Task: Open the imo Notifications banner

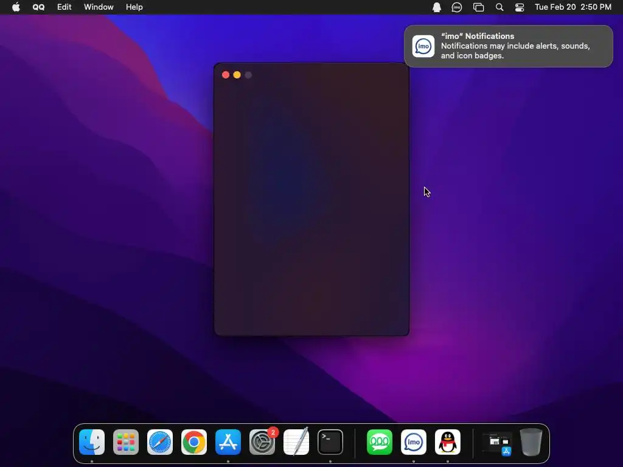Action: pyautogui.click(x=509, y=46)
